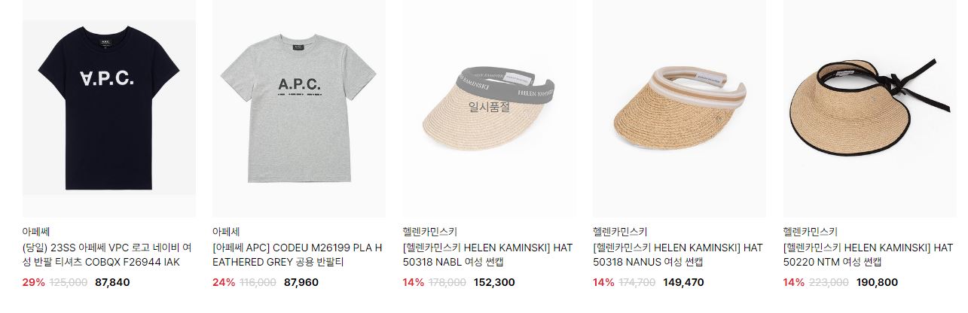Screen dimensions: 968x313
Task: Open the HAT 50220 NTM 여성 썬캡 title
Action: point(869,254)
